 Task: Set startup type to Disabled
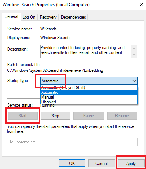89,102
